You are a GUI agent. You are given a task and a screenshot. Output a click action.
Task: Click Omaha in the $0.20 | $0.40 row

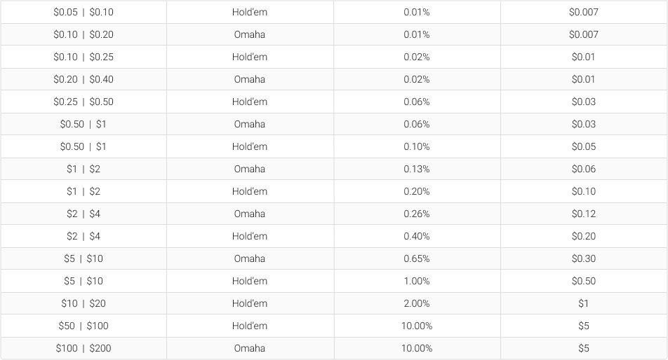[x=250, y=79]
